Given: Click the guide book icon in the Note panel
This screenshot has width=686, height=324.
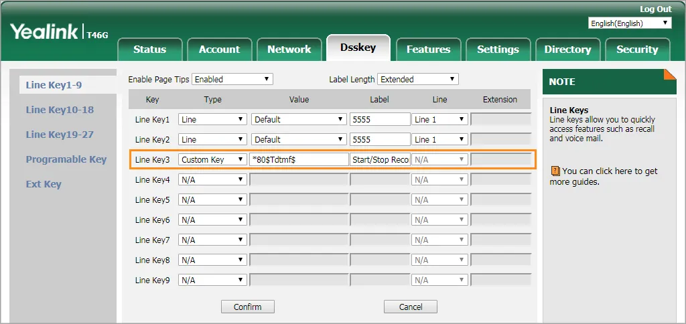Looking at the screenshot, I should (555, 171).
